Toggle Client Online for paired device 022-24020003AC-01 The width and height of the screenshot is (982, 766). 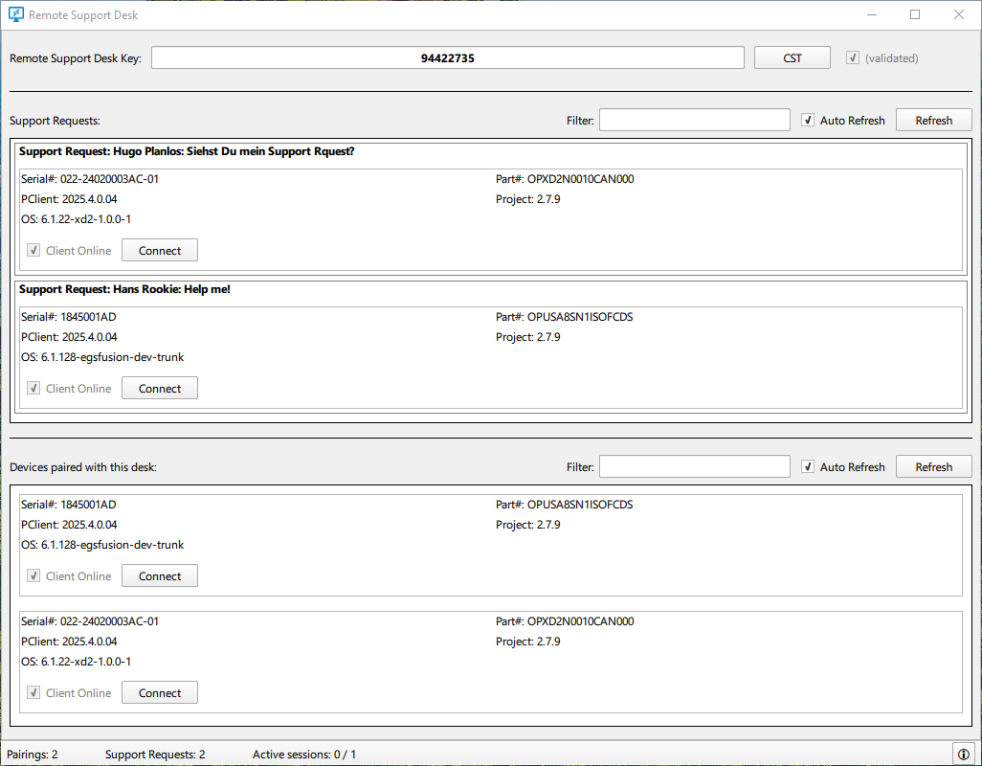coord(33,692)
